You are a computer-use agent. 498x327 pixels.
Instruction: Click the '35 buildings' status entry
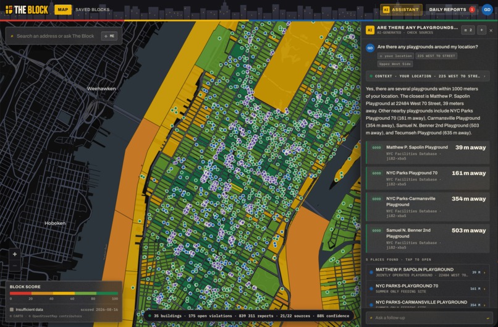tap(167, 316)
